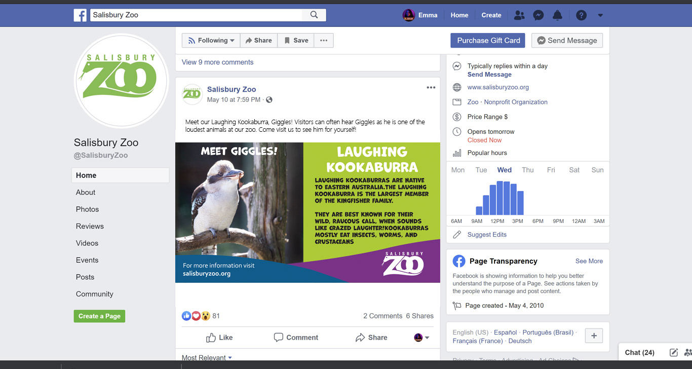Screen dimensions: 692x369
Task: Open page more options ellipsis
Action: [324, 41]
